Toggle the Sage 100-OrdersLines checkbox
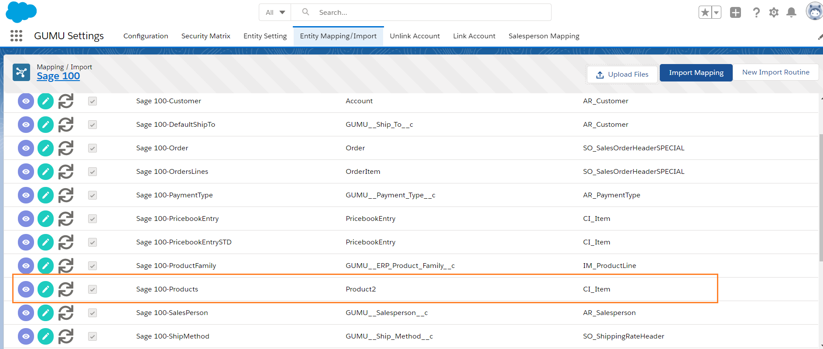The height and width of the screenshot is (349, 823). click(93, 172)
